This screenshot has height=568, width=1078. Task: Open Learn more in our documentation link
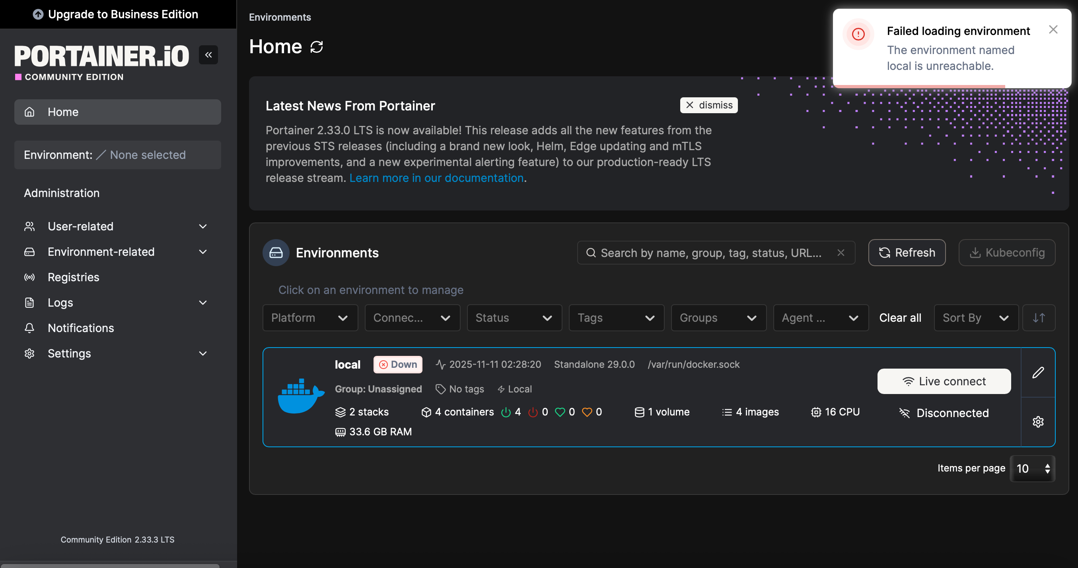[436, 178]
